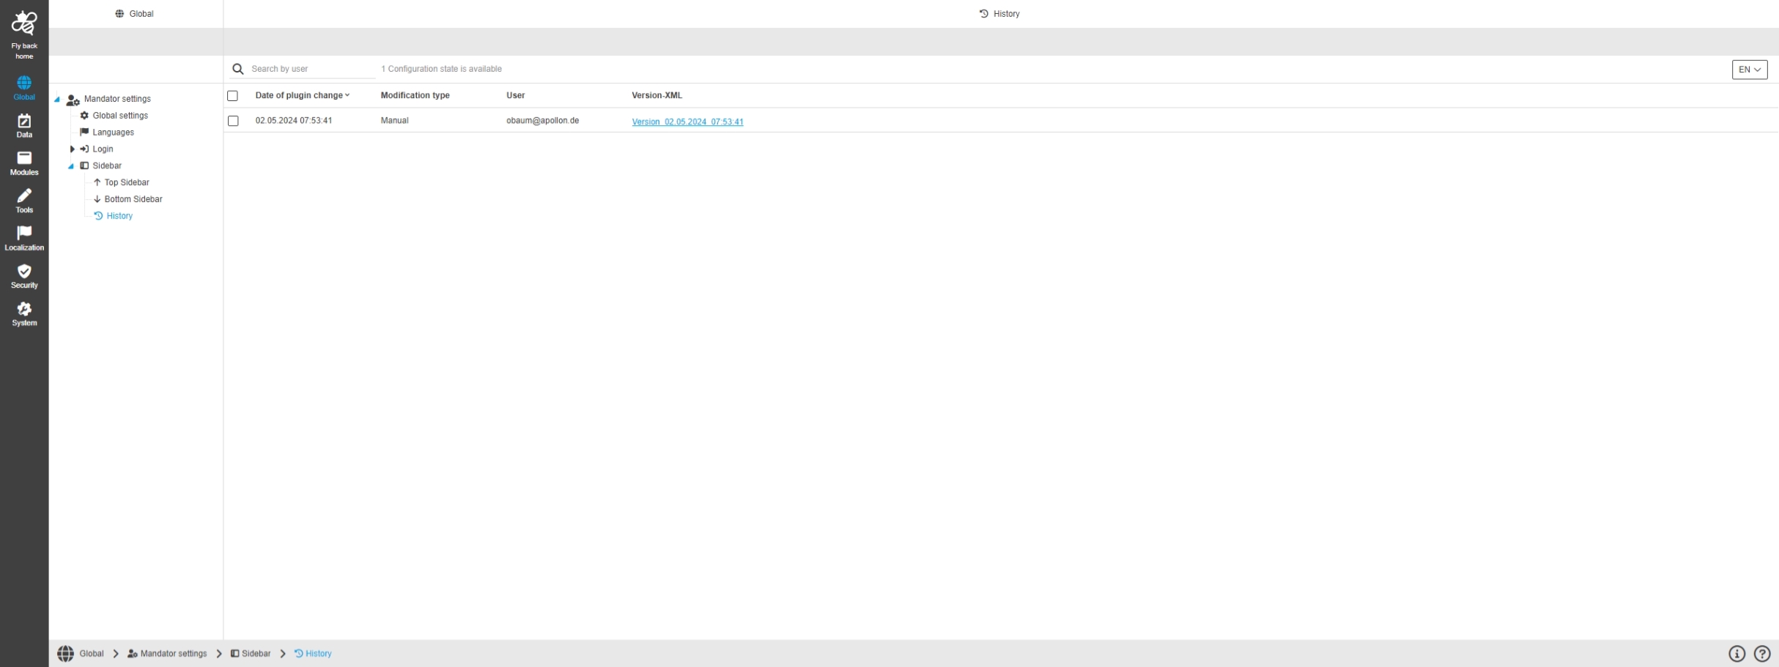Select Bottom Sidebar in the tree
The image size is (1779, 667).
(x=133, y=199)
